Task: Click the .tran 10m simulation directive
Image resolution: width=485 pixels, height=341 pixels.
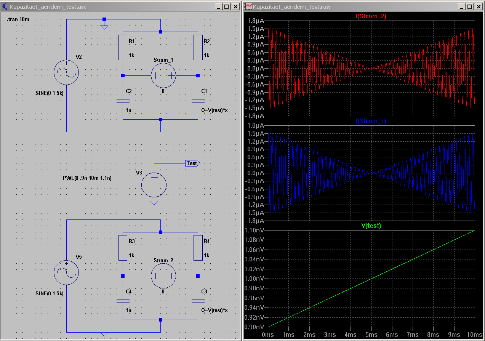Action: click(18, 19)
